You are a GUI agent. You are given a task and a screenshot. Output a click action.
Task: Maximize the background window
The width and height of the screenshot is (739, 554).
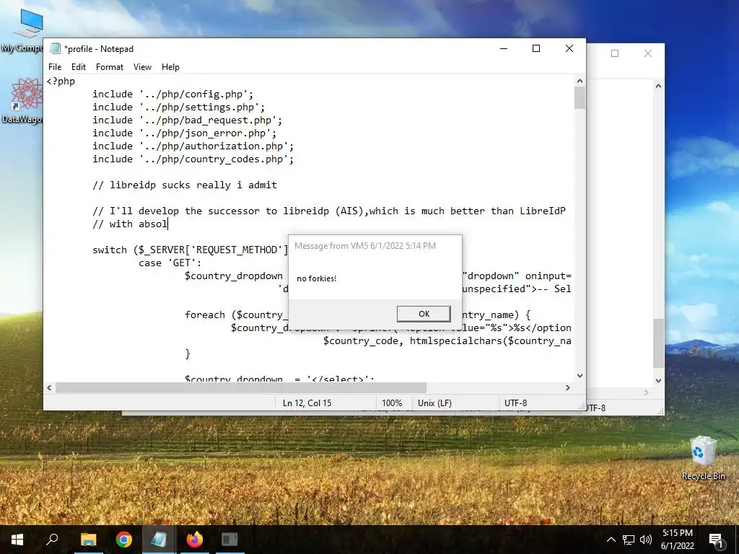coord(615,53)
